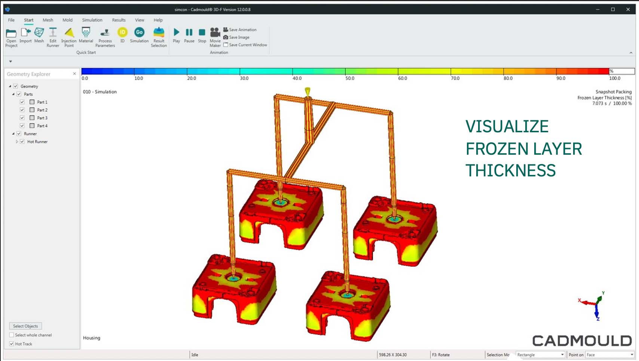The width and height of the screenshot is (639, 361).
Task: Click the Cadmould app icon in title bar
Action: tap(7, 9)
